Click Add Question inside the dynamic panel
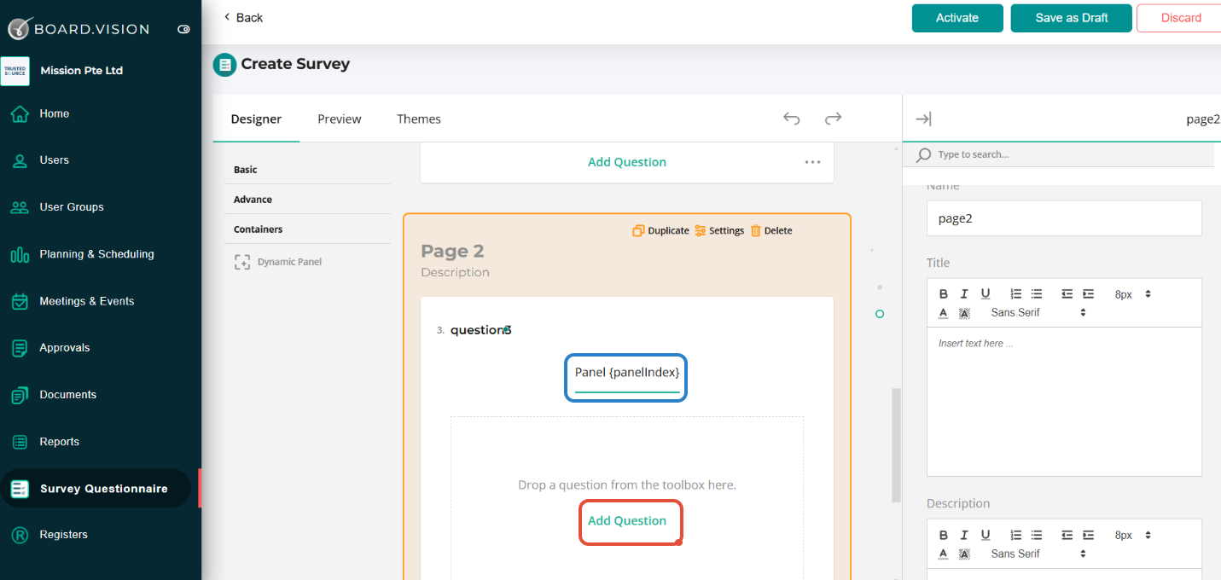 (x=627, y=521)
